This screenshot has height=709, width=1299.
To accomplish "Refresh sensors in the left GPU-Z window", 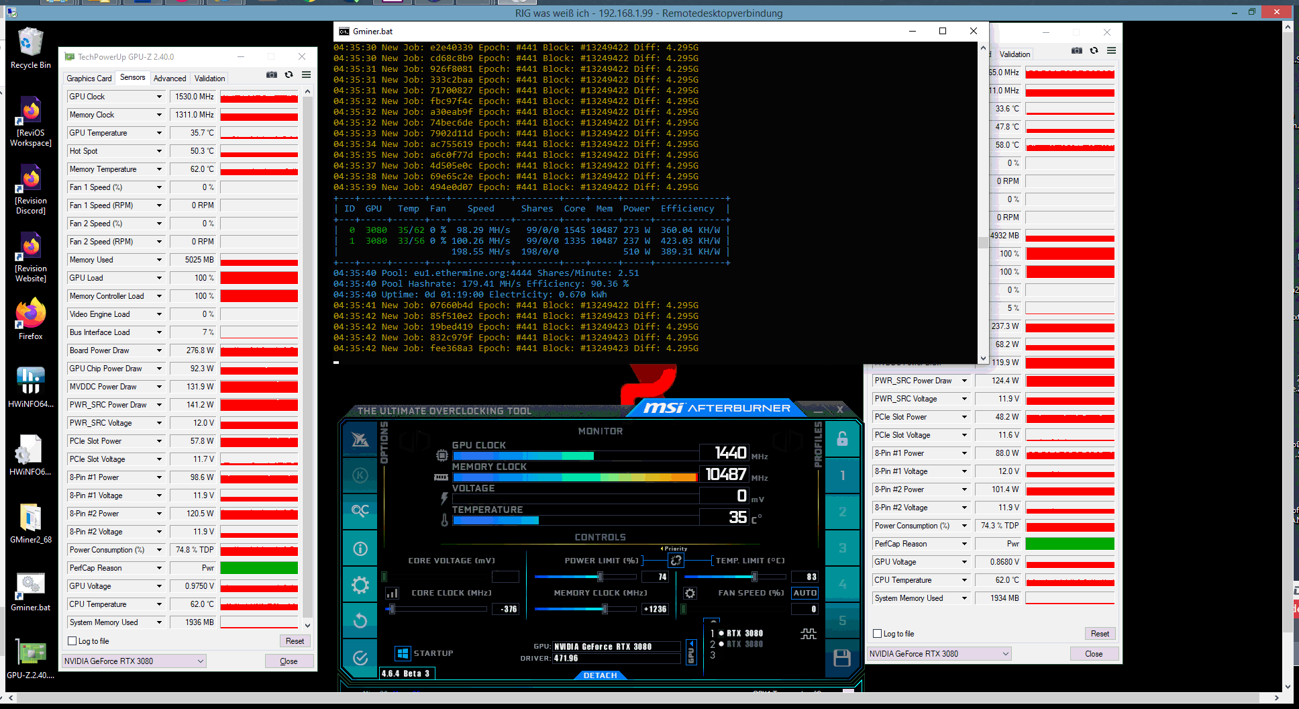I will [x=289, y=75].
